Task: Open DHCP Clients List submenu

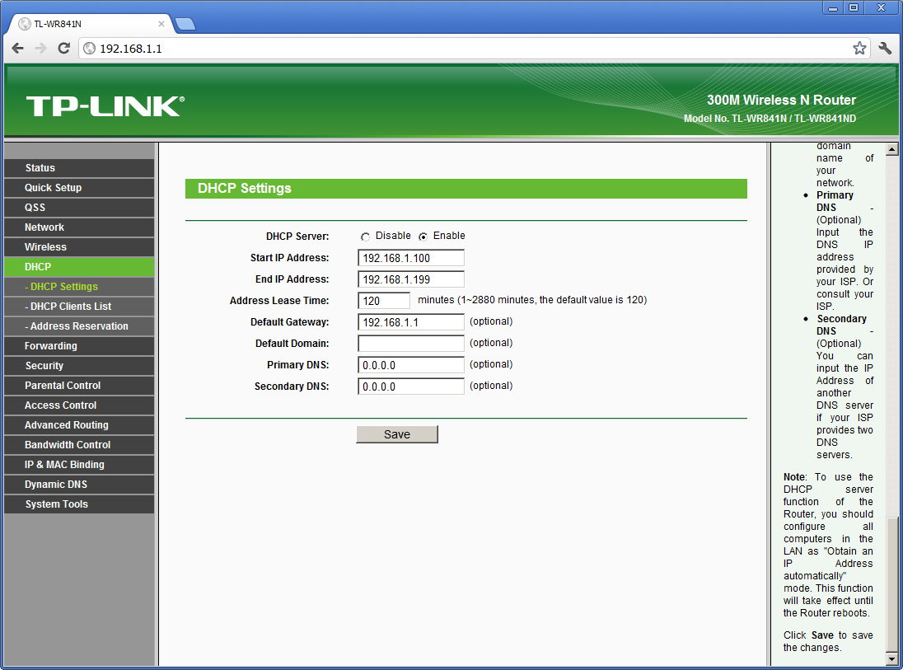Action: pyautogui.click(x=79, y=307)
